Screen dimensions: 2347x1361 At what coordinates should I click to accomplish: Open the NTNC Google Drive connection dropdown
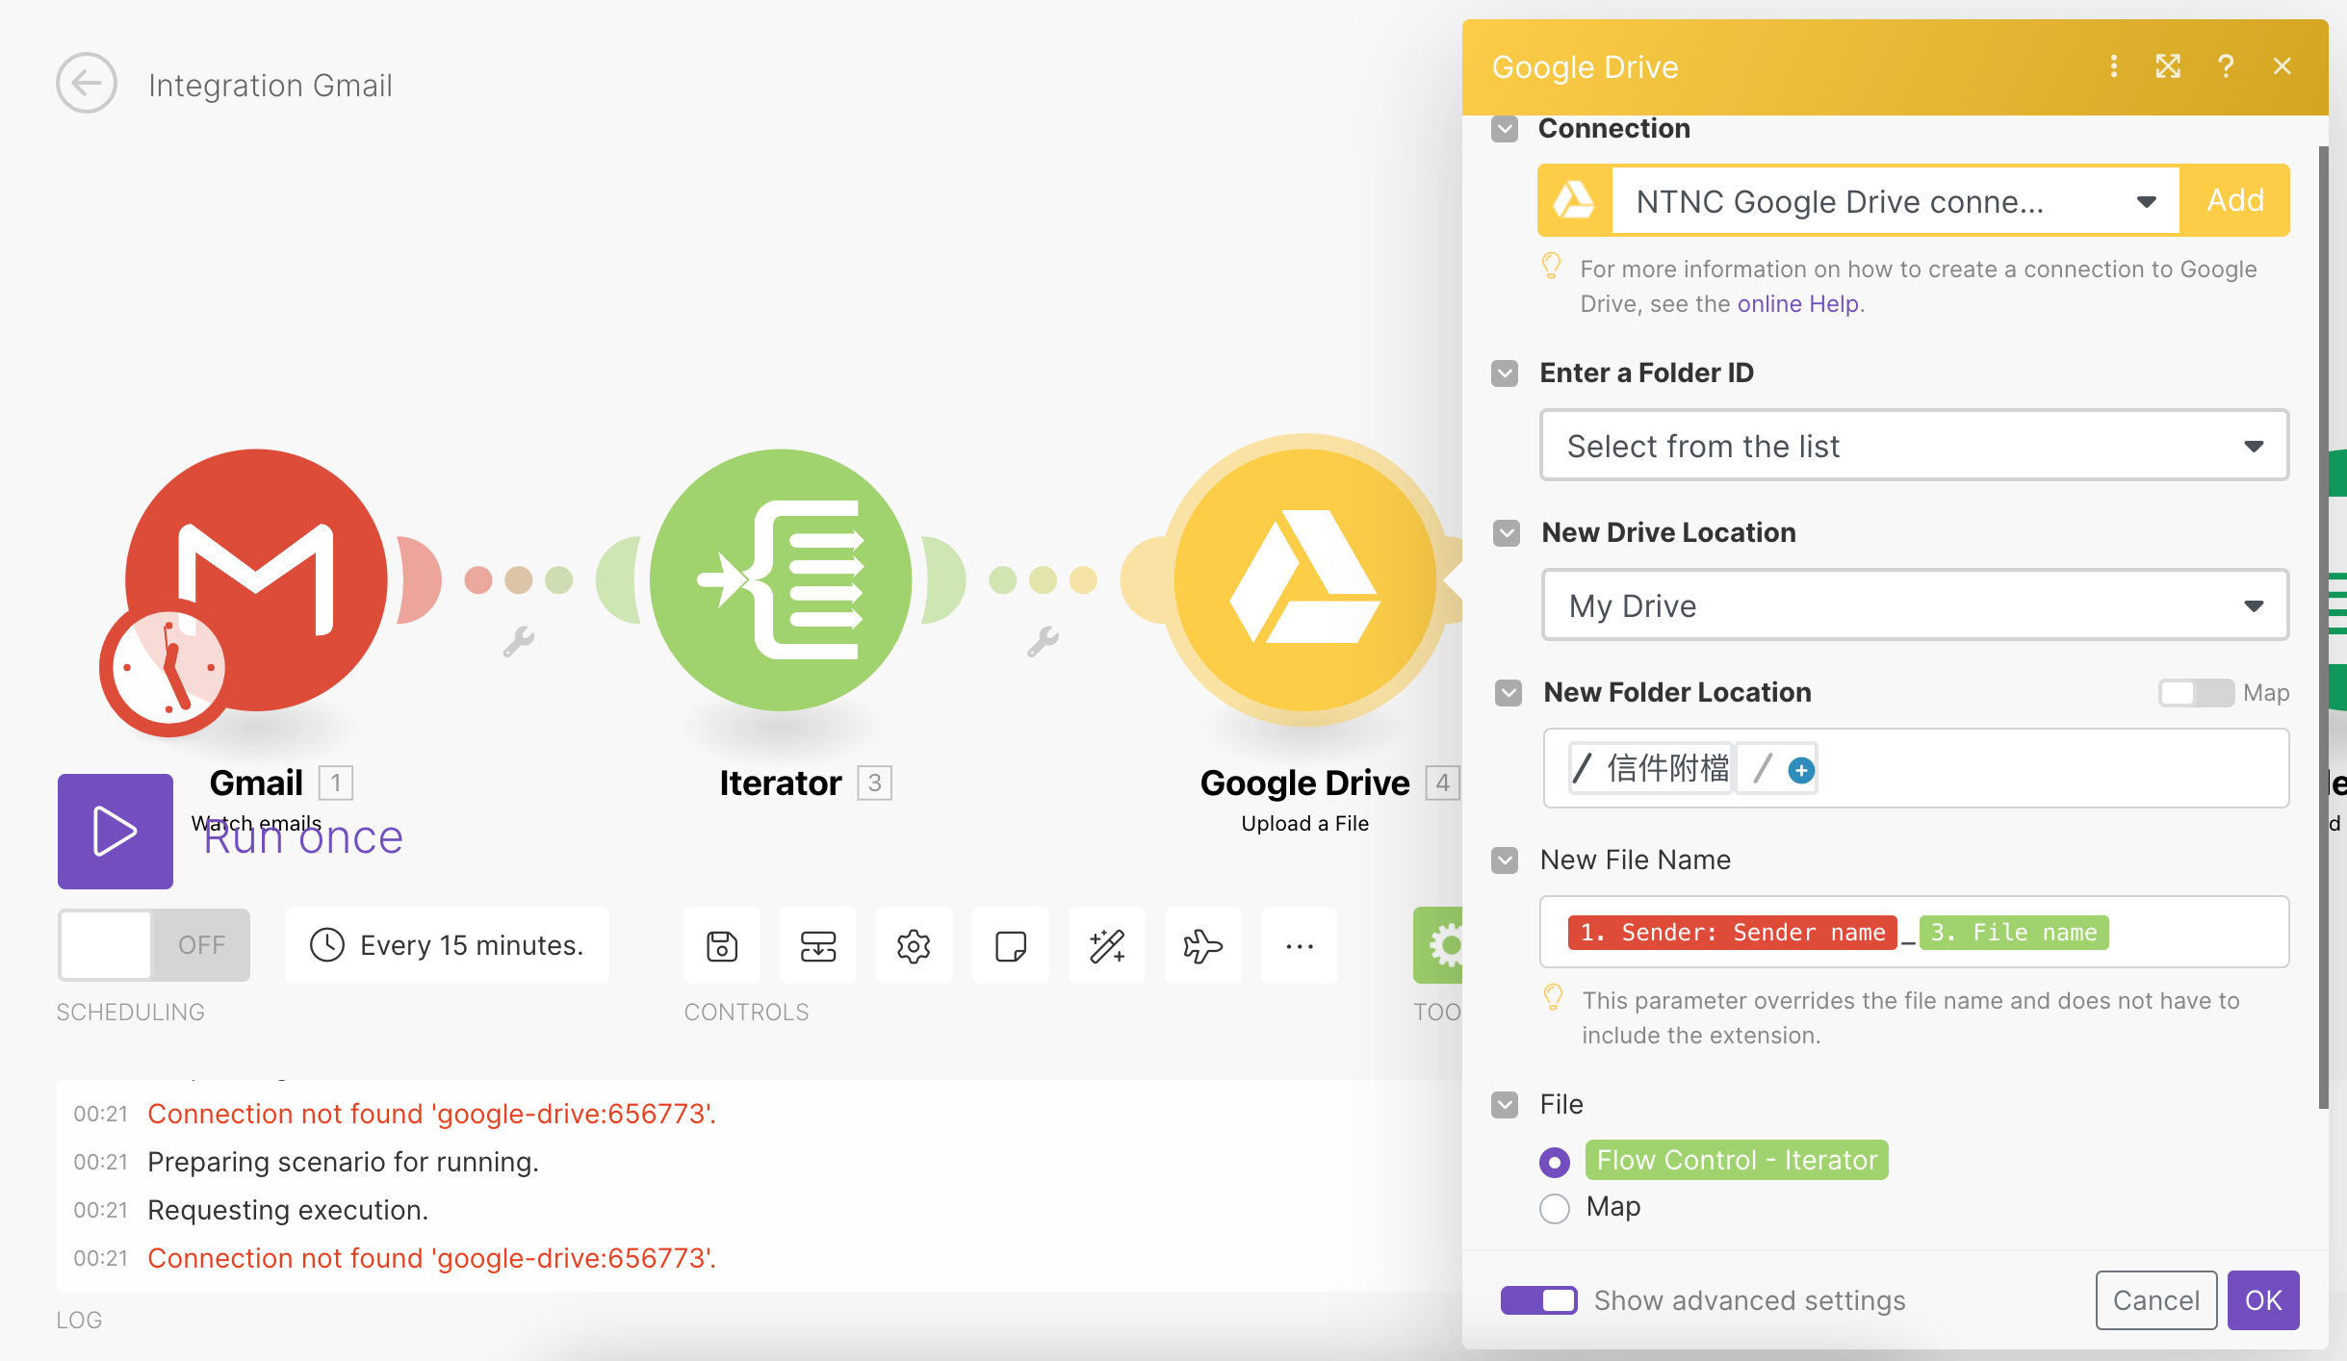pos(2147,200)
